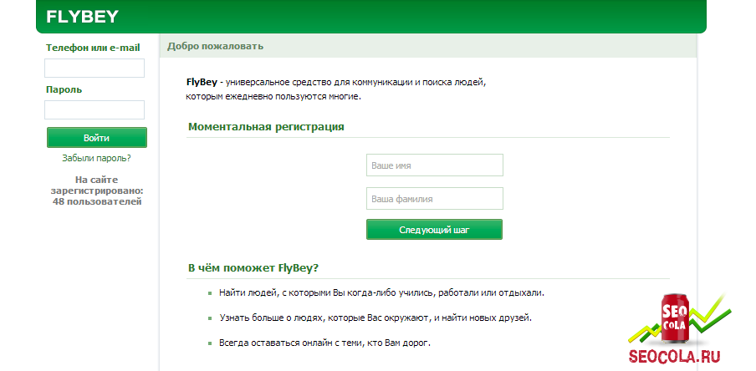The image size is (756, 371).
Task: Click the Следующий шаг button
Action: tap(434, 230)
